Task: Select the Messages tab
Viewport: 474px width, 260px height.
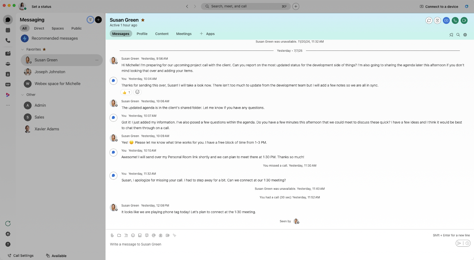Action: pos(121,34)
